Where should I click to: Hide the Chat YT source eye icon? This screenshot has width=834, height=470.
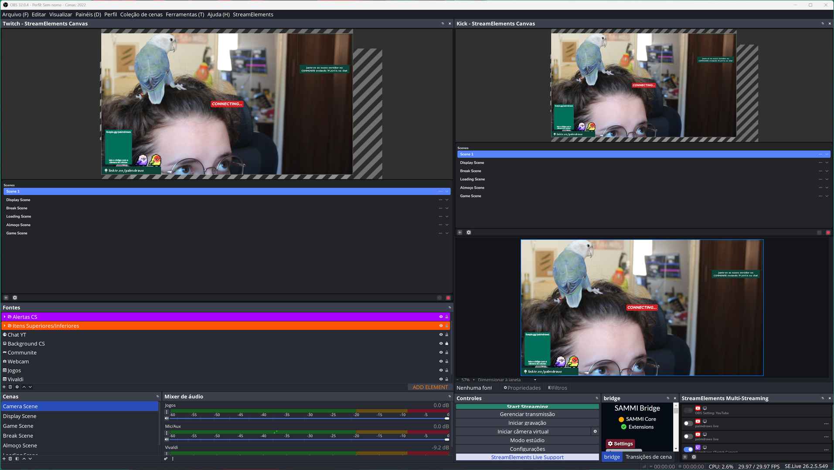pos(441,335)
